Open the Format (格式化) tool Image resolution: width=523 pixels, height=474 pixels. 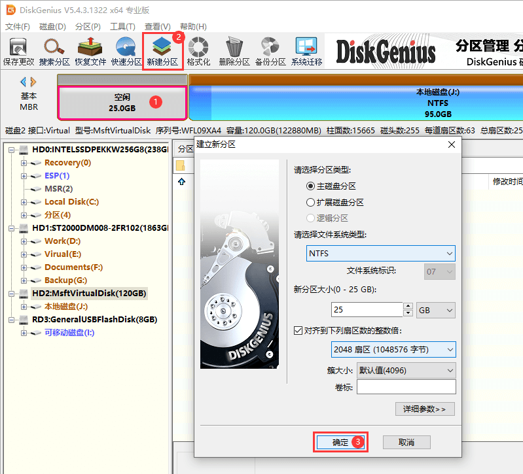click(198, 51)
